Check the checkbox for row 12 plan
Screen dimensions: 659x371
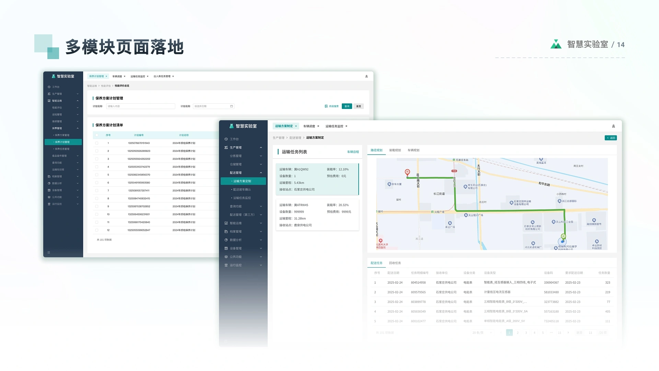(97, 230)
